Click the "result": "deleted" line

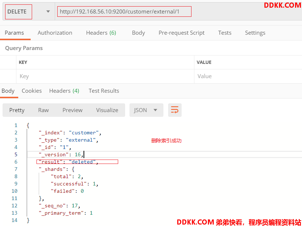point(69,162)
